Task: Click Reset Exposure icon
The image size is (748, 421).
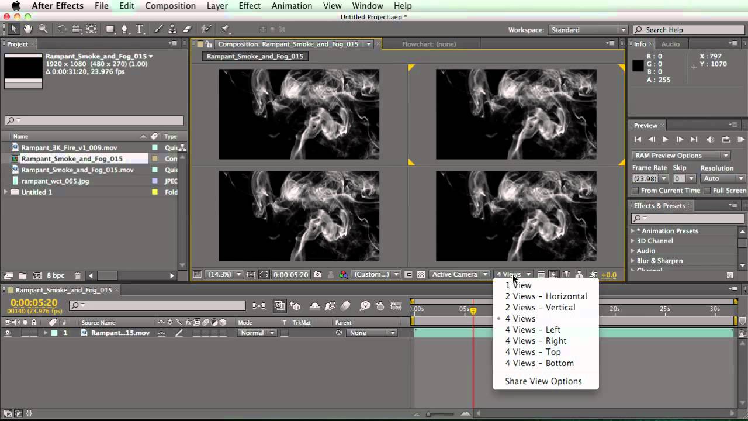Action: click(x=593, y=274)
